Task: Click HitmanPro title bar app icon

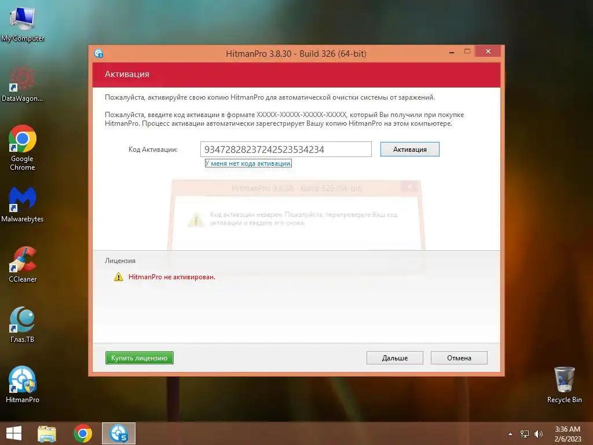Action: [x=98, y=53]
